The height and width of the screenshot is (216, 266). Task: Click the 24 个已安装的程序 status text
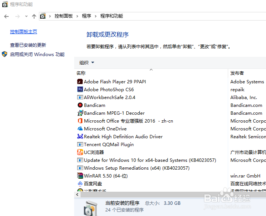(124, 210)
